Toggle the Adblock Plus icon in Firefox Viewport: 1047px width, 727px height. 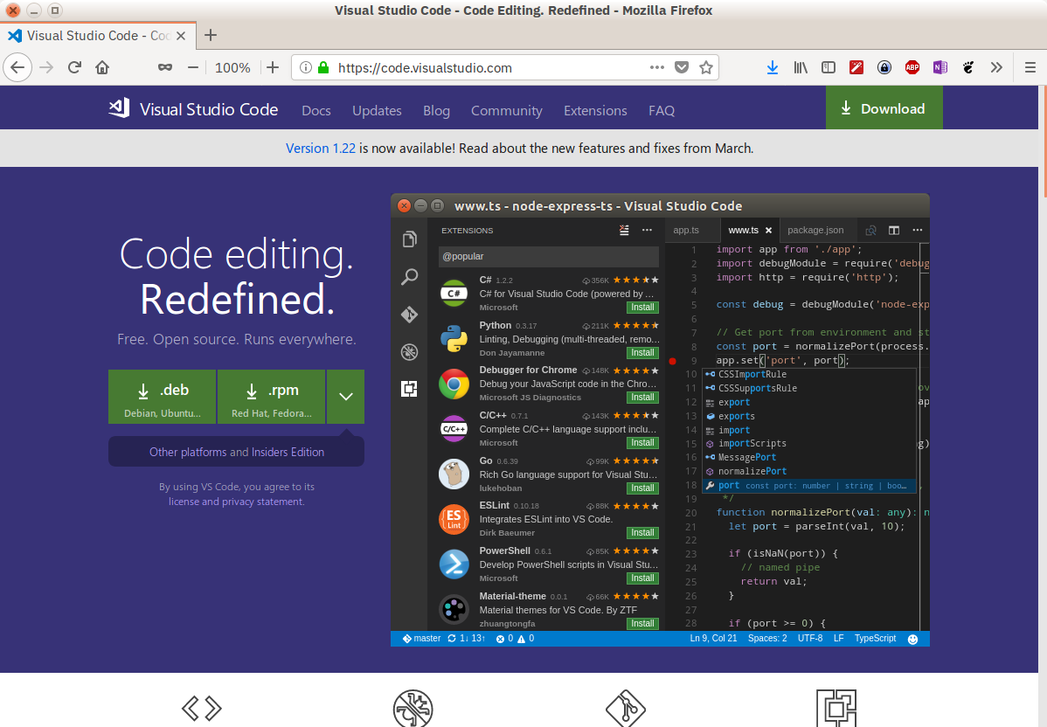pos(912,67)
